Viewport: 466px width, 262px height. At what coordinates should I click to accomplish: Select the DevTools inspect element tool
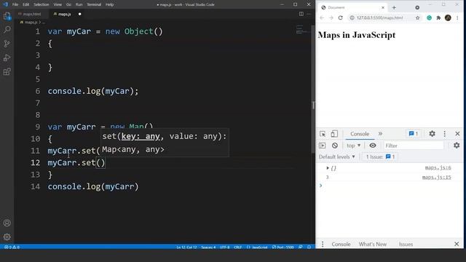pos(323,134)
